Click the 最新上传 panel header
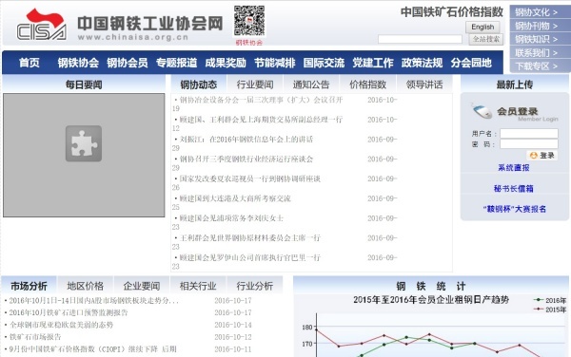 515,85
